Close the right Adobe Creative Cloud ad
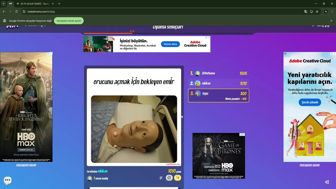 point(334,54)
